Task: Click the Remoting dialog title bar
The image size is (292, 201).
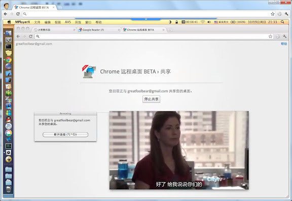Action: [65, 113]
